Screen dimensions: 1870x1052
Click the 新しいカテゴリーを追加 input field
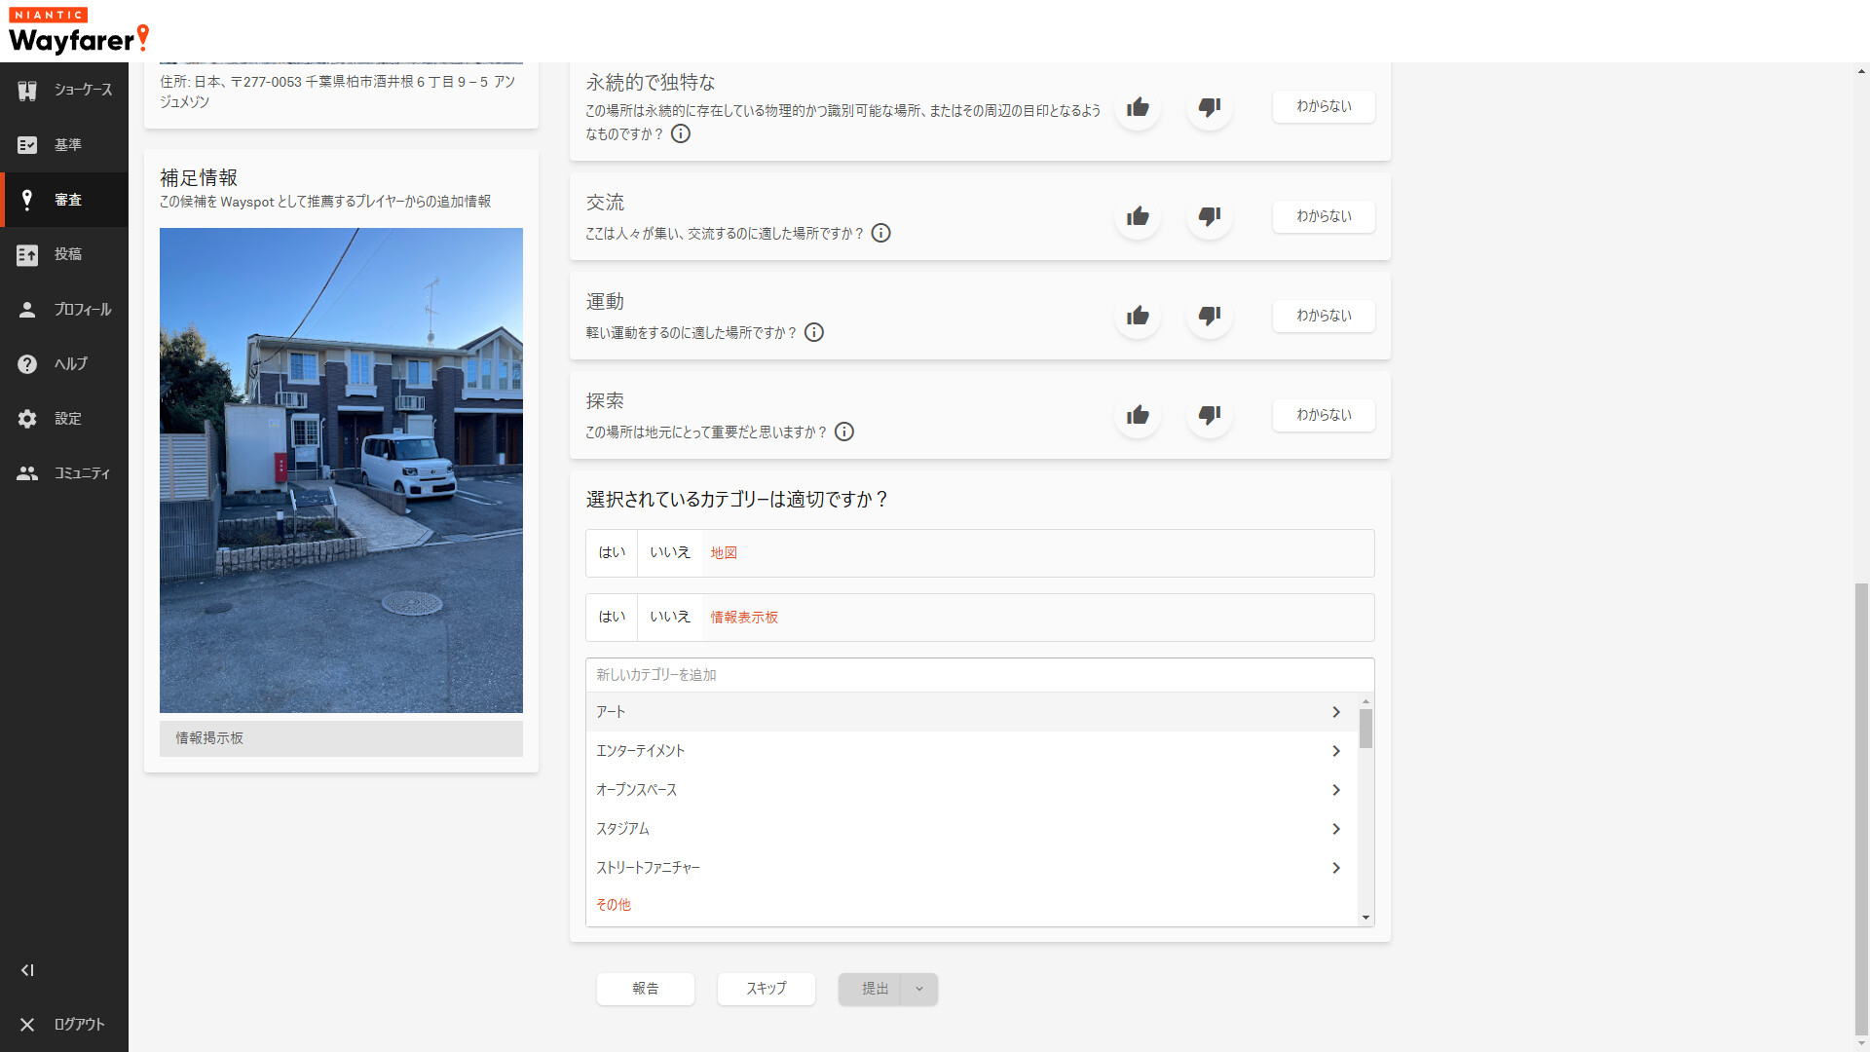[x=980, y=675]
